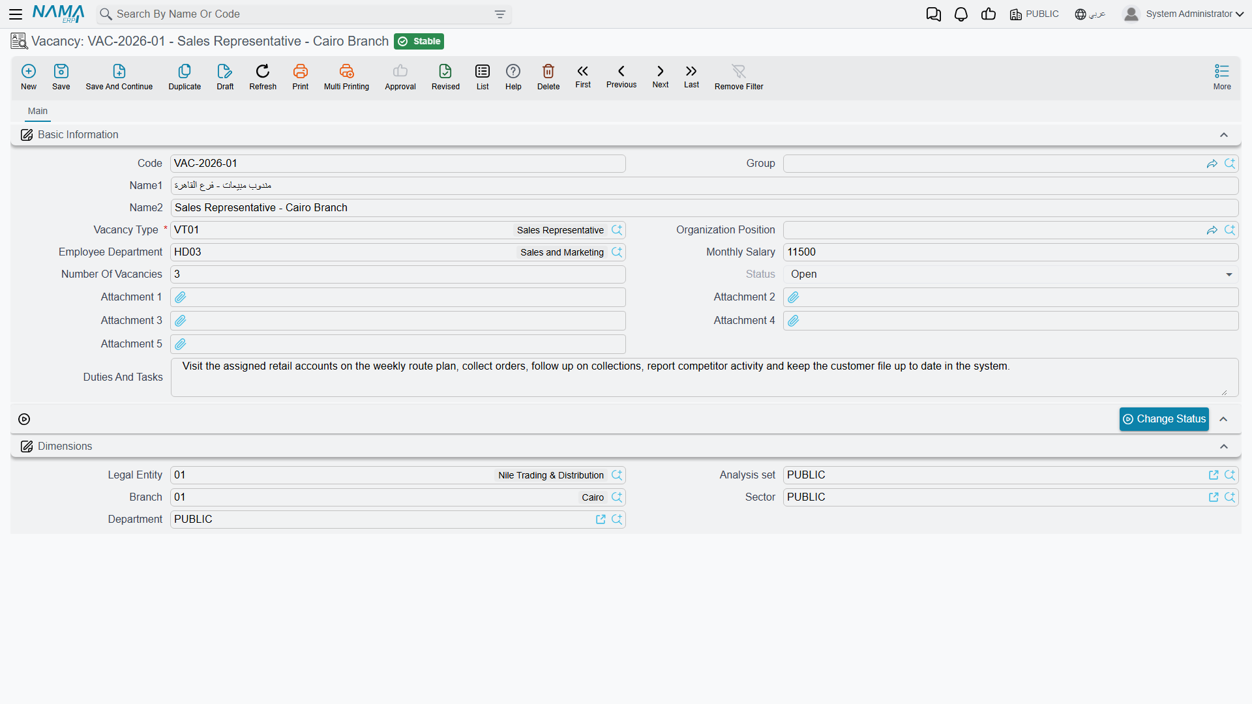Screen dimensions: 1252x704
Task: Open Analysis set in new window
Action: tap(1214, 475)
